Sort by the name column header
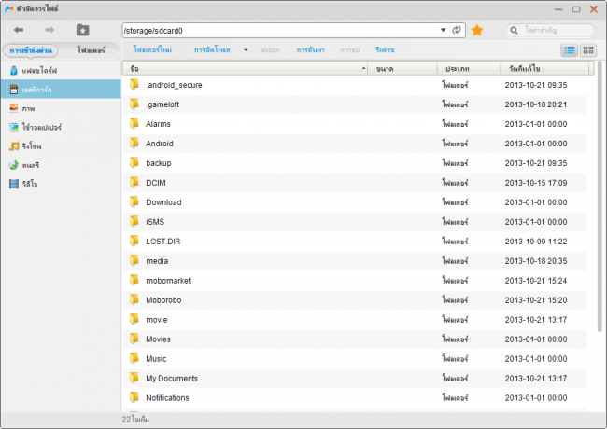This screenshot has width=607, height=429. coord(245,69)
